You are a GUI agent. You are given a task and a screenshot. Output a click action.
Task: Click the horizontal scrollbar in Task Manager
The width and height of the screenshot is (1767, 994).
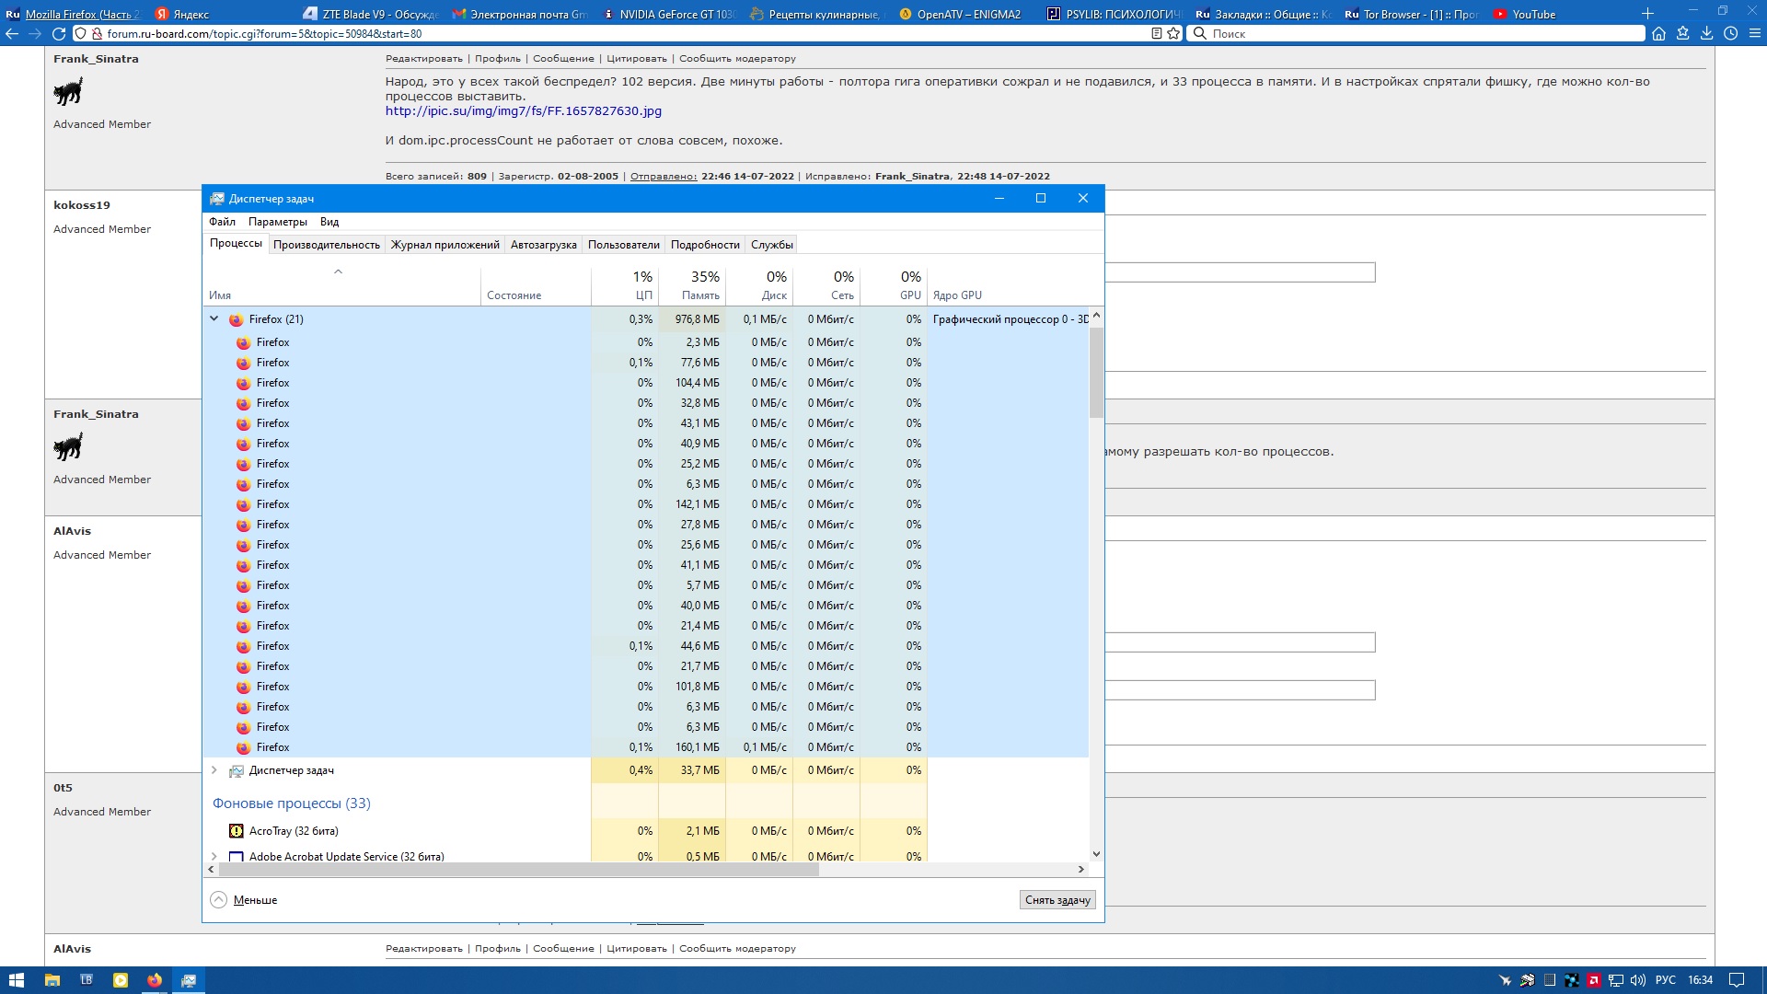pyautogui.click(x=517, y=869)
